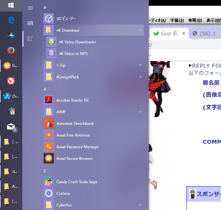Click the Vivaldi icon in the taskbar
The height and width of the screenshot is (210, 221).
tap(11, 81)
